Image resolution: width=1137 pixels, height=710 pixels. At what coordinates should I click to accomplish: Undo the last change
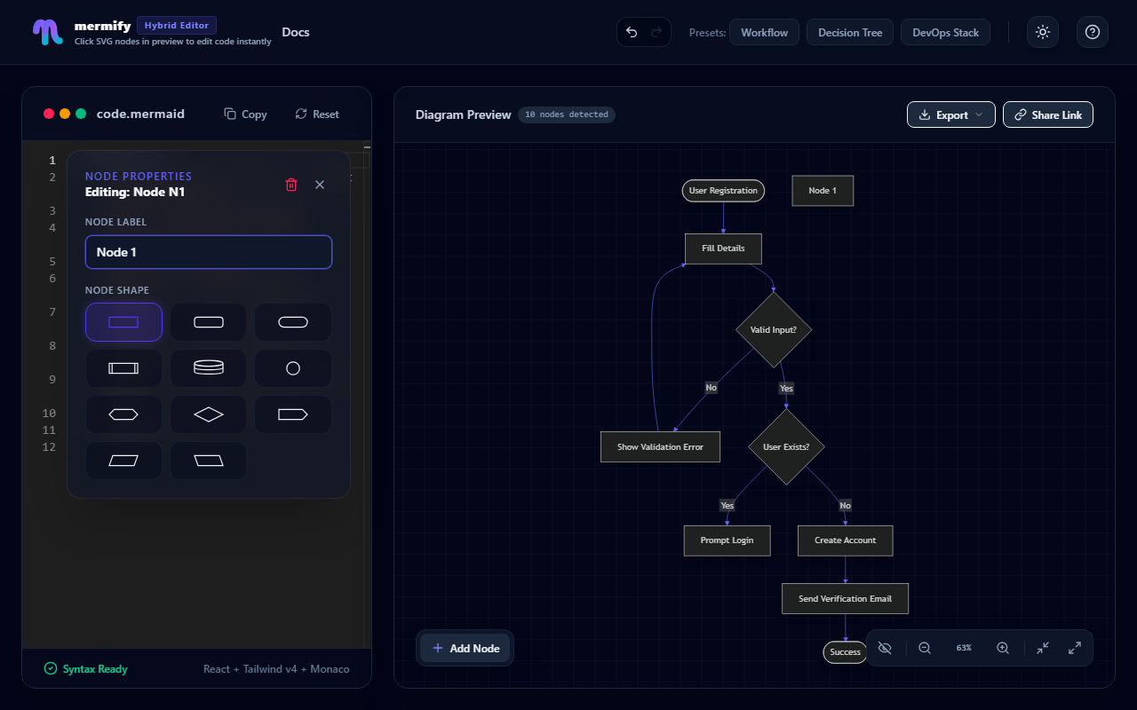[x=632, y=32]
